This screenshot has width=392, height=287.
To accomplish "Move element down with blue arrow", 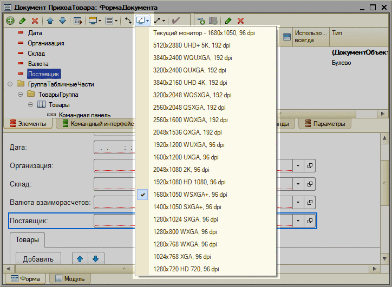I will 62,21.
